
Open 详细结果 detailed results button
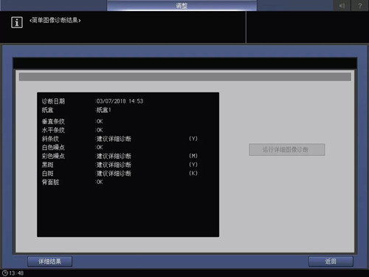[x=49, y=261]
